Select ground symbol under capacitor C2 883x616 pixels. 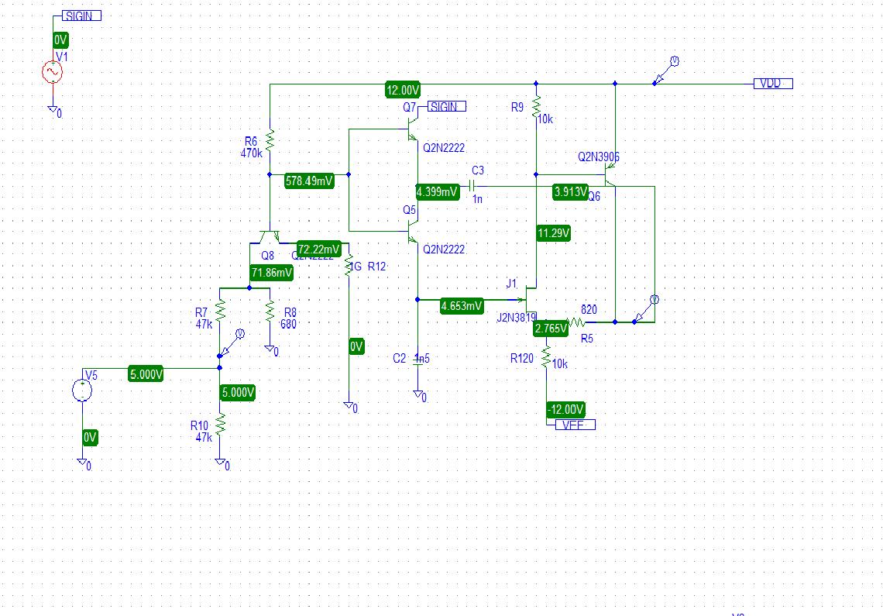point(417,394)
